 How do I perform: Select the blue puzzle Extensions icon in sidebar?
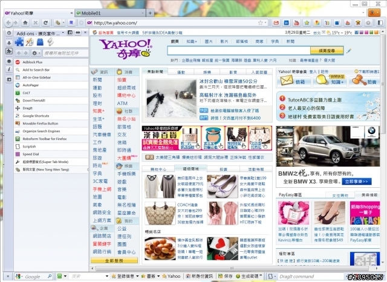pyautogui.click(x=19, y=42)
